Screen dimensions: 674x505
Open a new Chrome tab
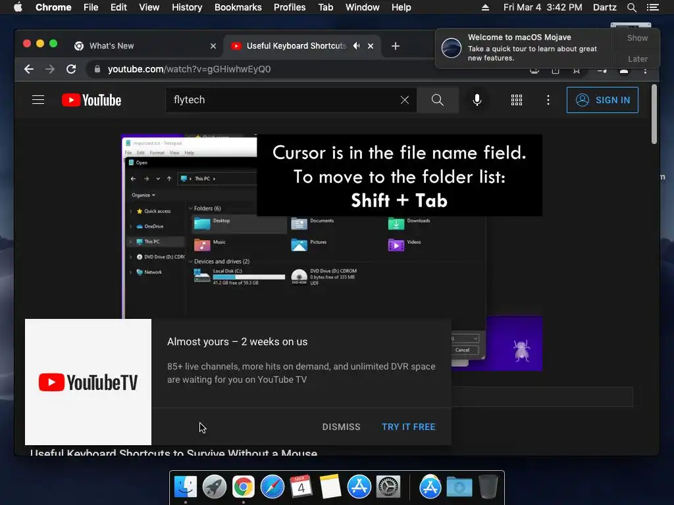[x=396, y=46]
